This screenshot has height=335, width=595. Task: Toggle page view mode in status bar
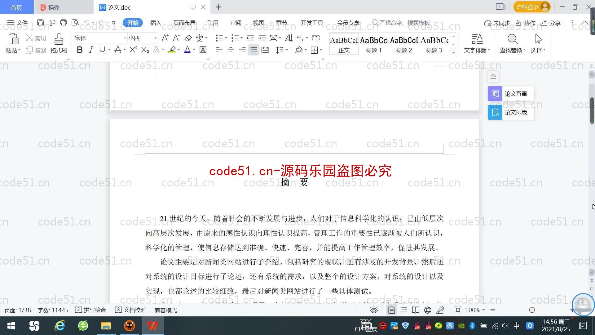392,310
